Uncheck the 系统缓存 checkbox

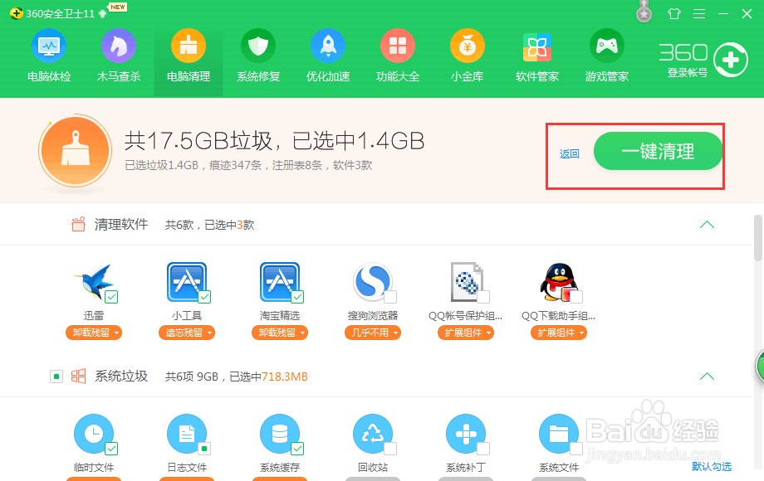(x=297, y=449)
